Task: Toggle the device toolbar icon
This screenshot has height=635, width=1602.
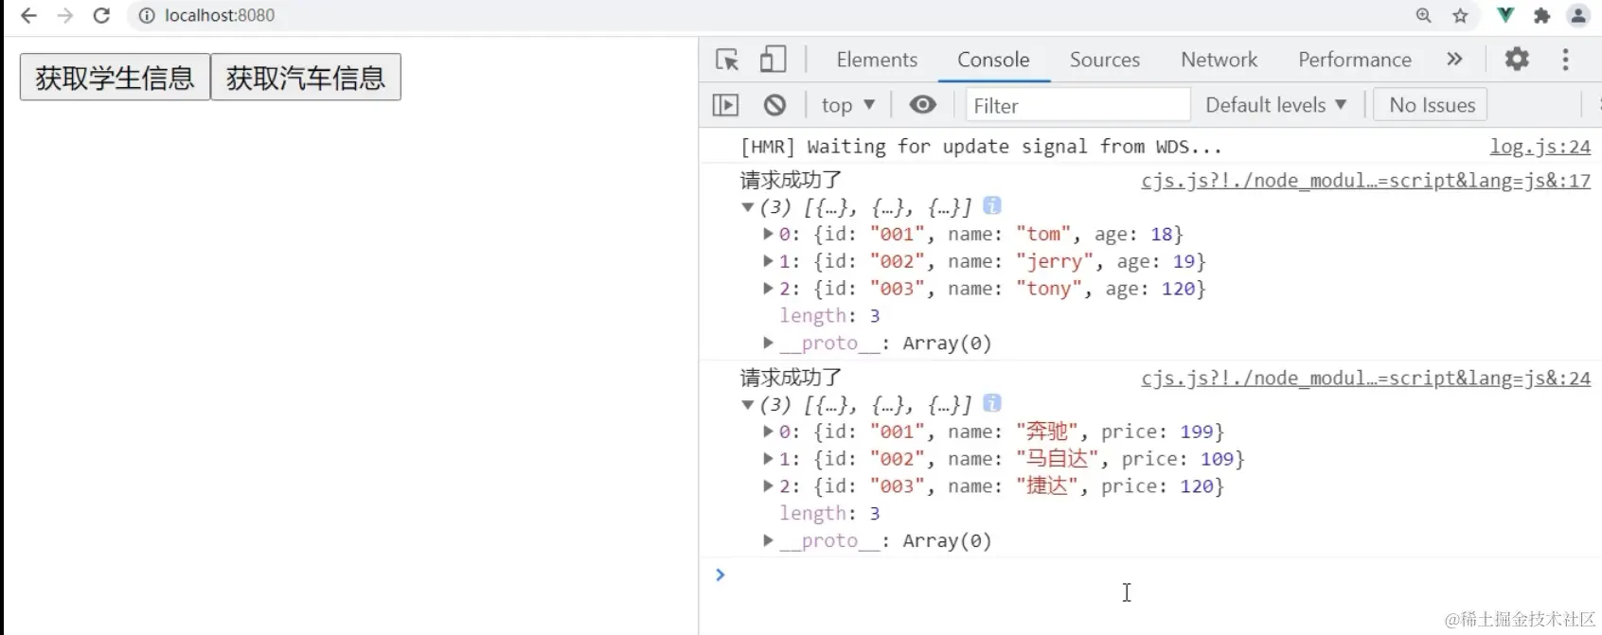Action: pos(773,60)
